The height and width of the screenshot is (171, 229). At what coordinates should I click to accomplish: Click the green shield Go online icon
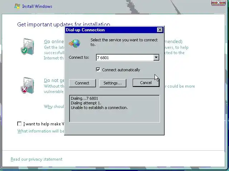click(x=27, y=47)
